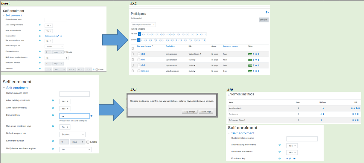Image resolution: width=364 pixels, height=163 pixels.
Task: Open settings gear for Manual enrolments
Action: (359, 108)
